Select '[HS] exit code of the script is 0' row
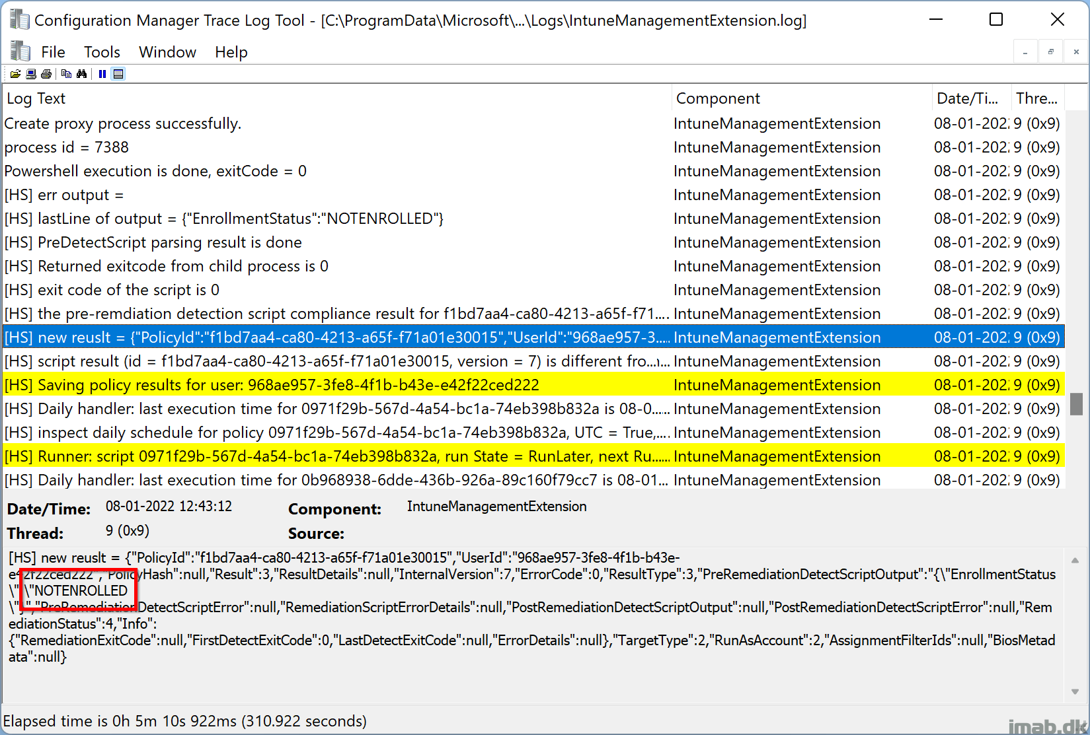Screen dimensions: 1090x735 coord(534,290)
